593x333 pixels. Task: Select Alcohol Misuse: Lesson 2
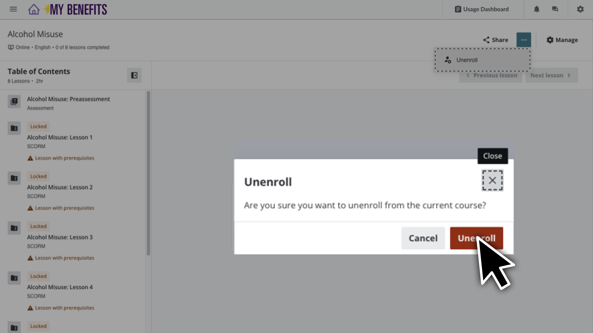[x=60, y=187]
